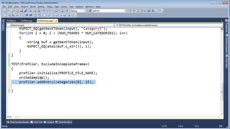Undo the last edit using the Undo arrow
The image size is (230, 129).
pyautogui.click(x=44, y=11)
